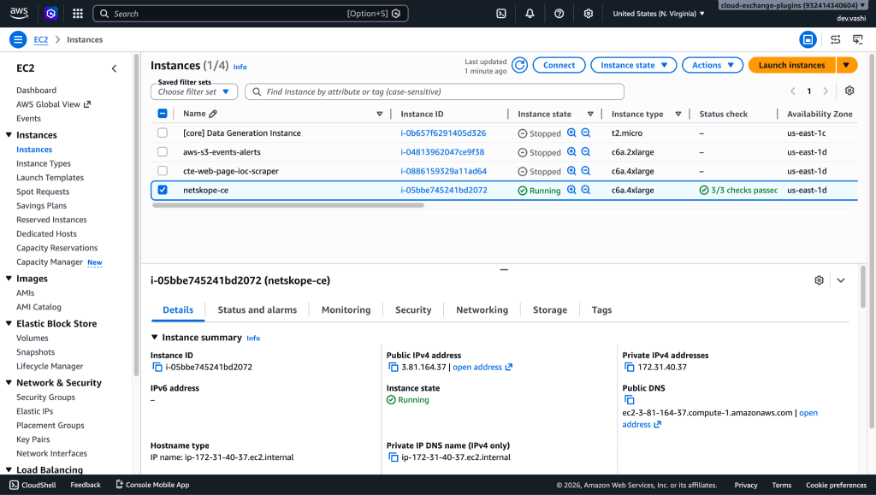Open the AWS home logo

coord(19,14)
